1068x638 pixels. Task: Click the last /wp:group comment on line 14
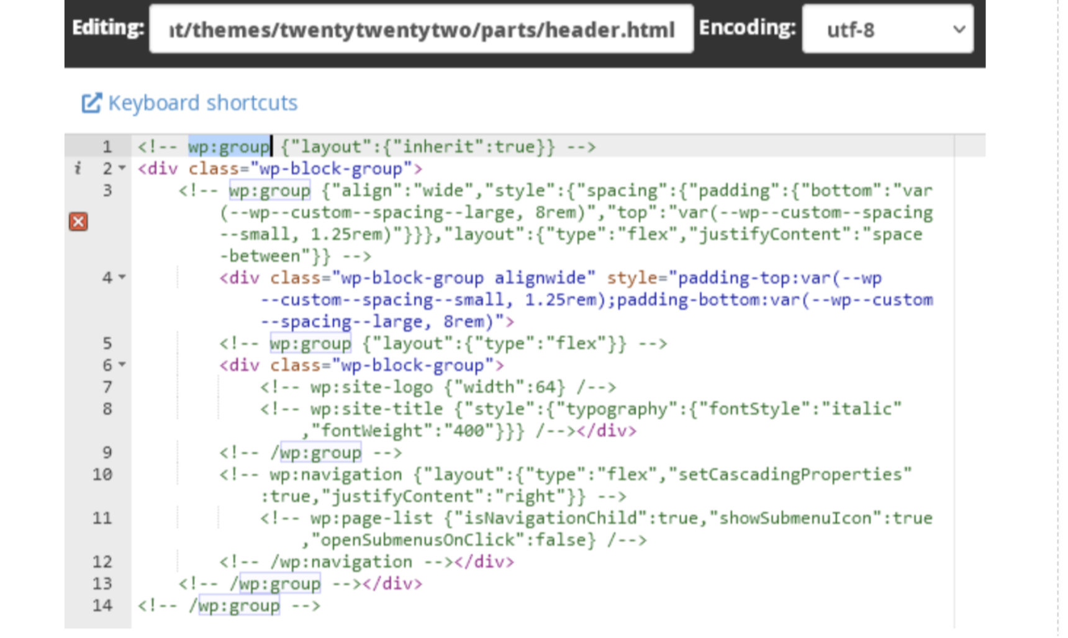[x=239, y=605]
